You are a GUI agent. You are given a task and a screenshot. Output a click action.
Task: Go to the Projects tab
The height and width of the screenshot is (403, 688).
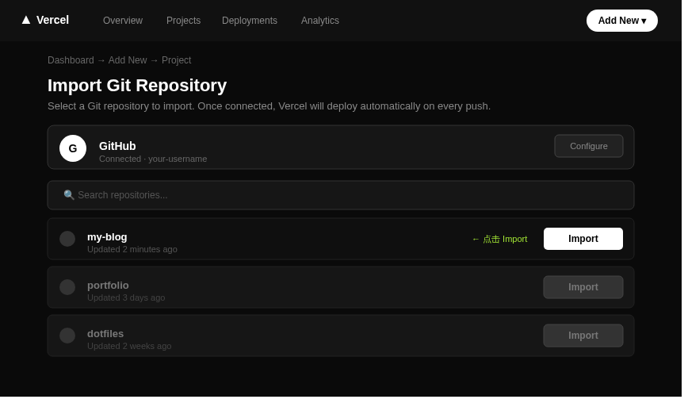click(x=183, y=21)
